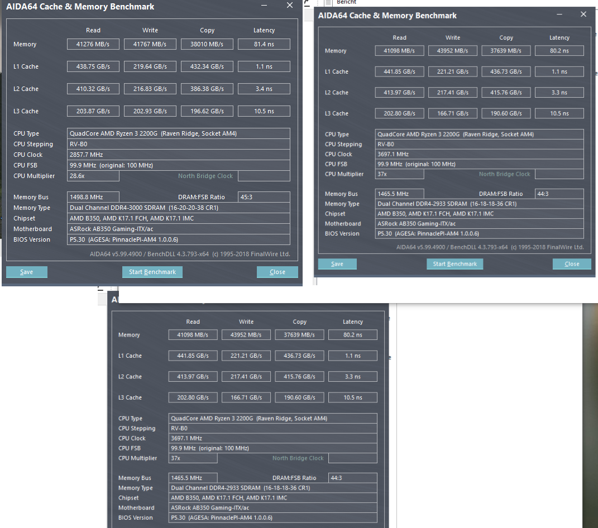Click 166.71 GB/s L3 write in right window
Screen dimensions: 598x528
coord(453,113)
